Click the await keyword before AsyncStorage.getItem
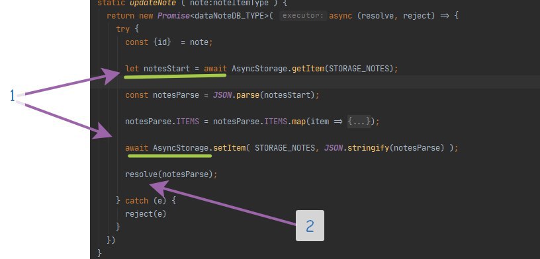 pos(215,69)
